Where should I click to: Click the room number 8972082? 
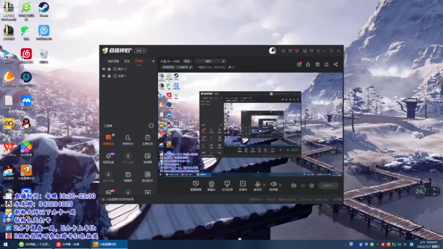pos(219,67)
